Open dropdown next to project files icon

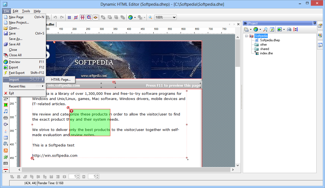coord(251,30)
